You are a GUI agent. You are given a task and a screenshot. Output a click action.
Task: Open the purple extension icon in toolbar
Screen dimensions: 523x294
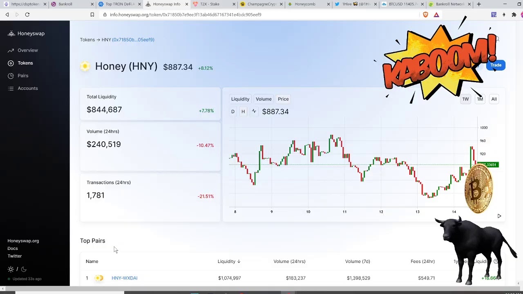pos(494,15)
